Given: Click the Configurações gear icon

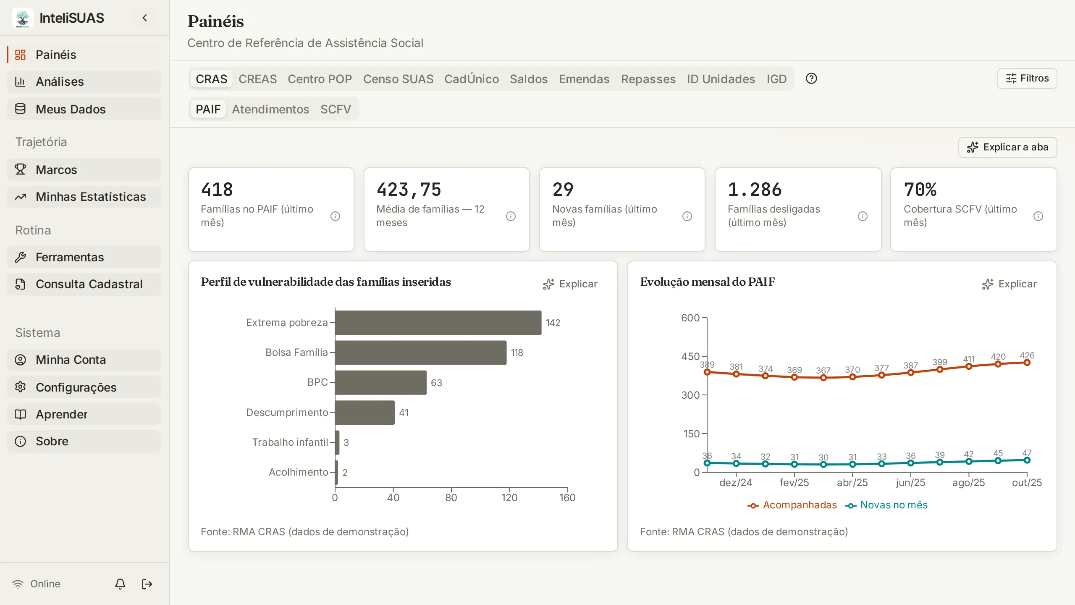Looking at the screenshot, I should 20,387.
